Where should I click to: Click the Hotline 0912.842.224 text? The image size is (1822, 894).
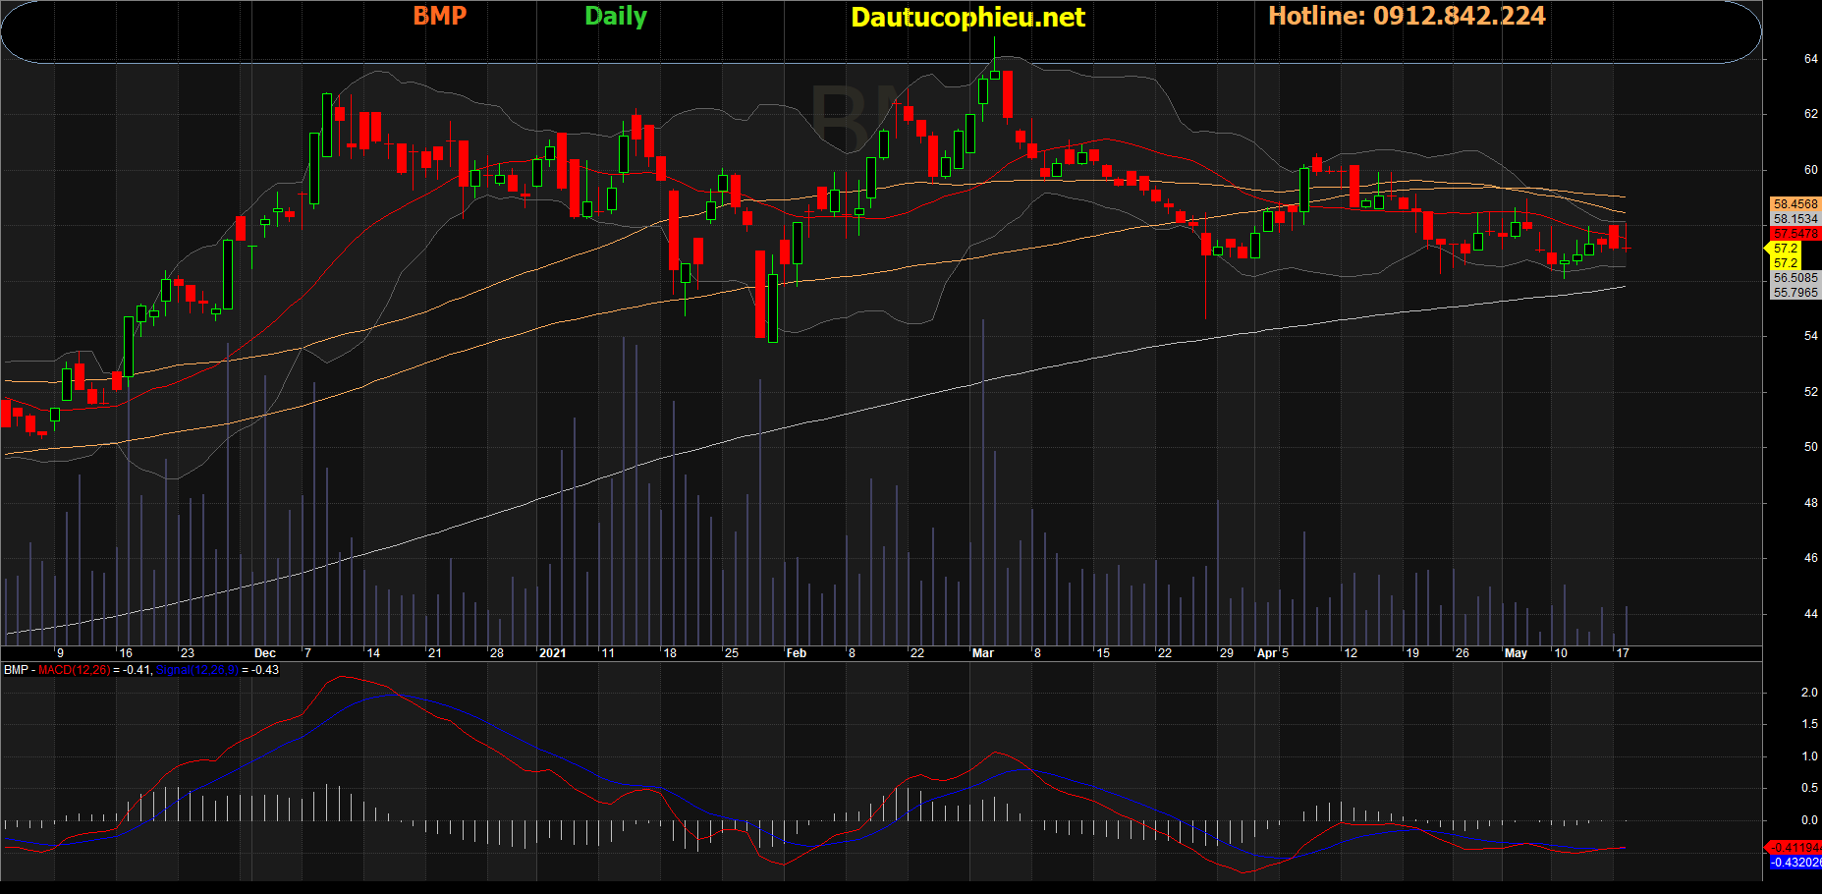pyautogui.click(x=1407, y=16)
